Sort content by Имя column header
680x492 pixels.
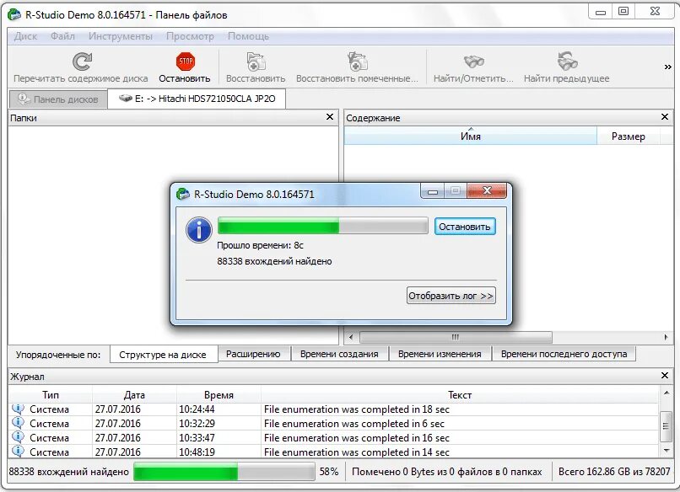471,136
